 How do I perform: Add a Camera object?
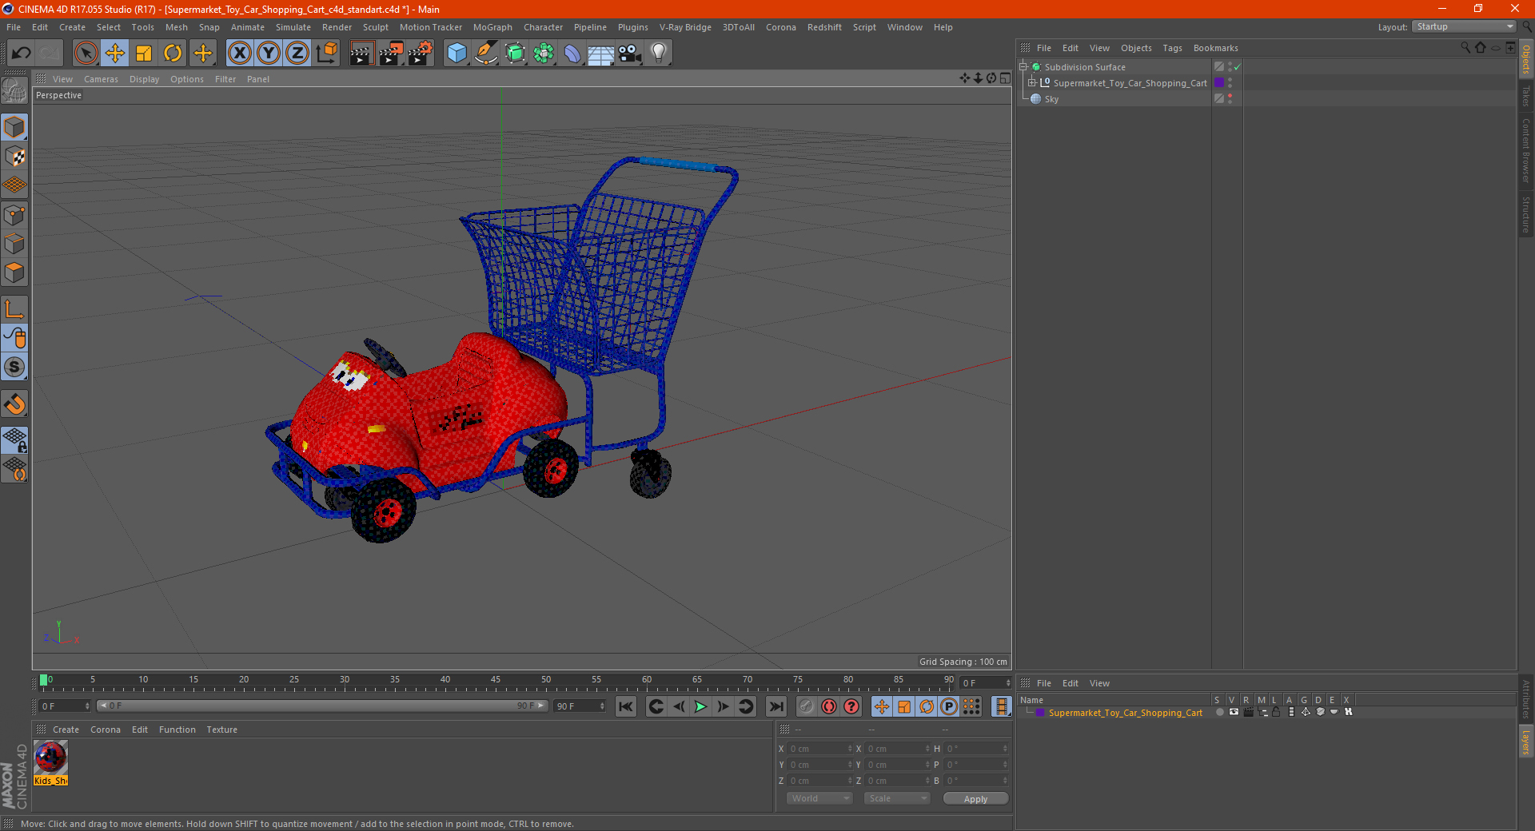630,54
